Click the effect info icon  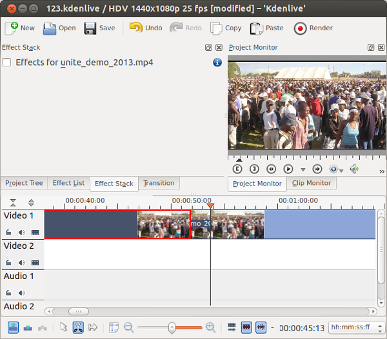tap(217, 63)
